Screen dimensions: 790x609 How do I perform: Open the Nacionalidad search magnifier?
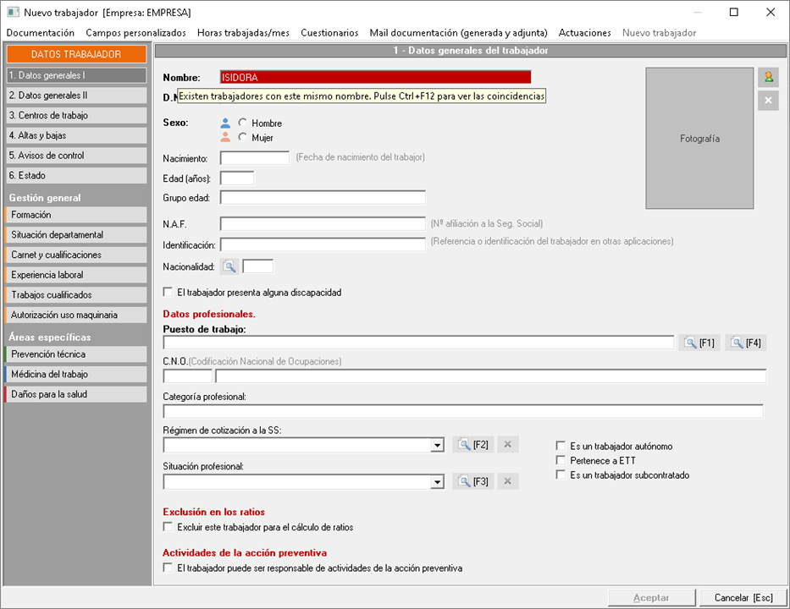[x=229, y=266]
